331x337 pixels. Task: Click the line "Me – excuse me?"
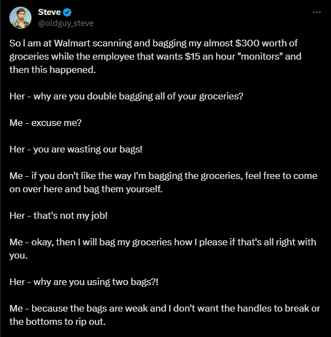(45, 123)
